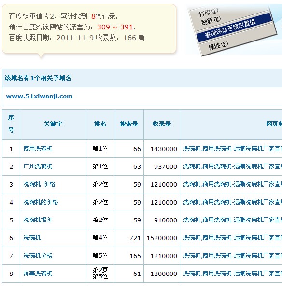The width and height of the screenshot is (282, 289).
Task: Select keyword link 洗碗机报价
Action: [x=38, y=220]
